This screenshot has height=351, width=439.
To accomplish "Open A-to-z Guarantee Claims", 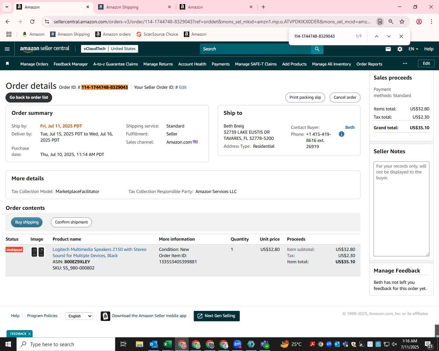I will (x=116, y=64).
